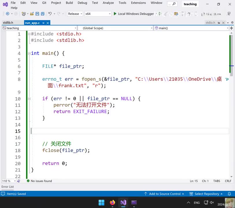Collapse the int main() code block

point(29,53)
